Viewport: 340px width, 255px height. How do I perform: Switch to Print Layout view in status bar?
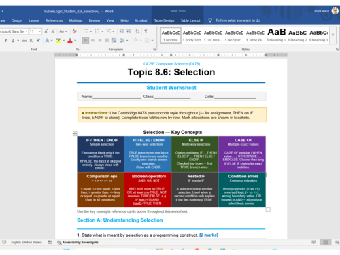tap(326, 243)
